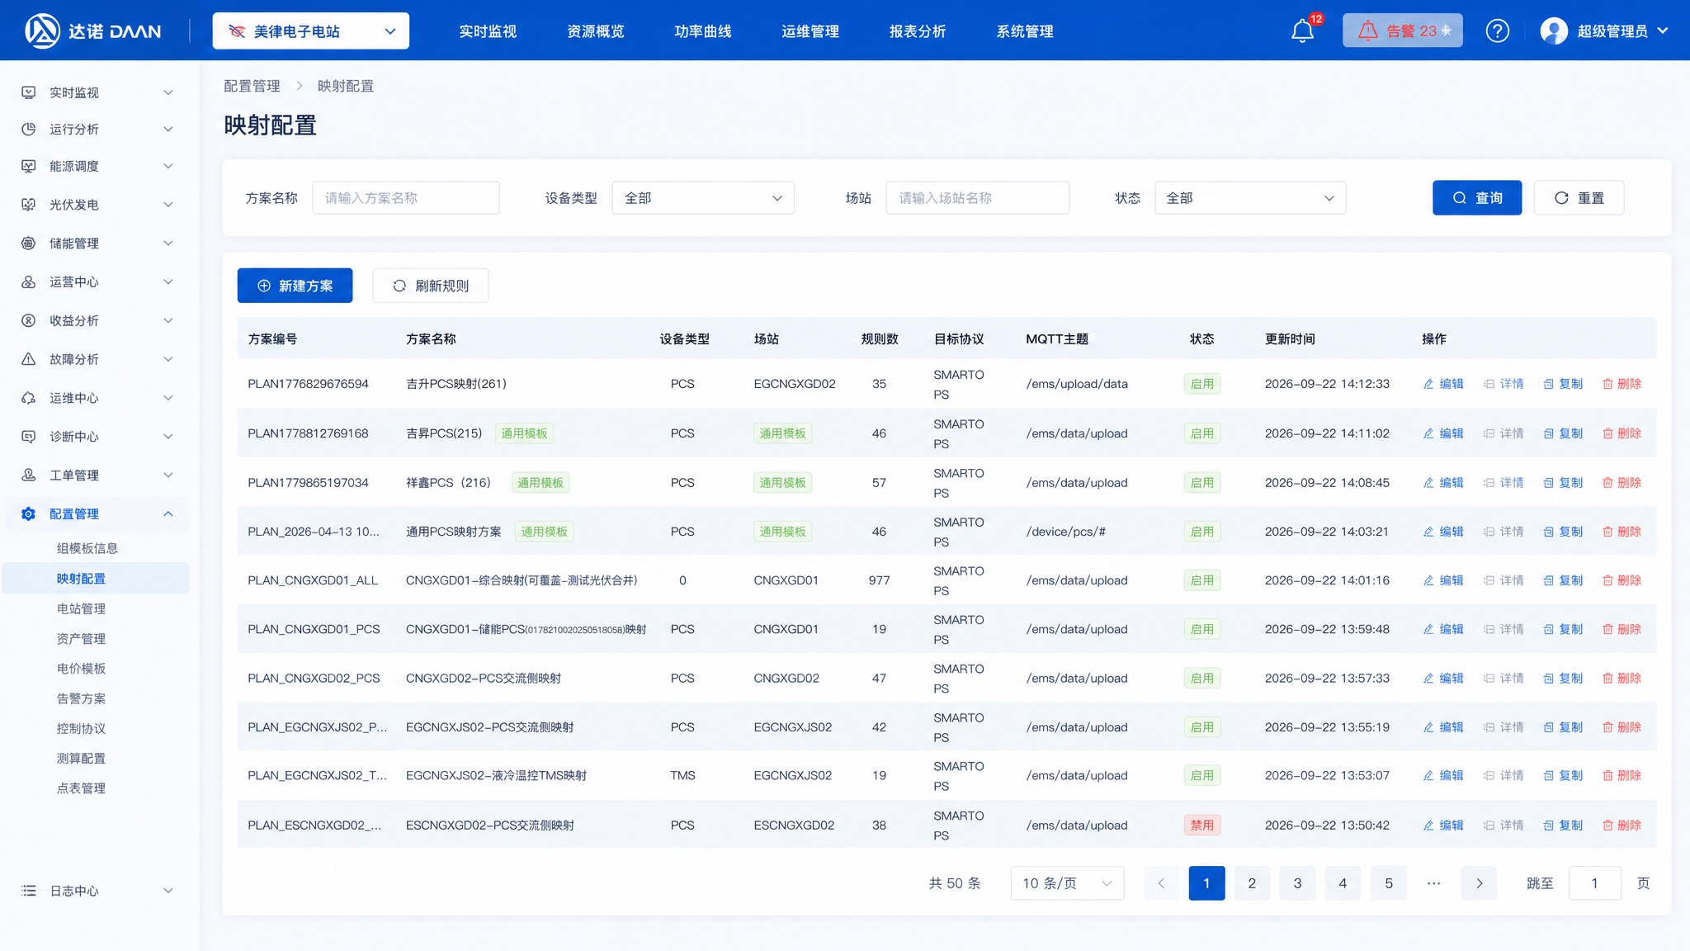
Task: Click the 运行分析 sidebar pie icon
Action: (x=29, y=129)
